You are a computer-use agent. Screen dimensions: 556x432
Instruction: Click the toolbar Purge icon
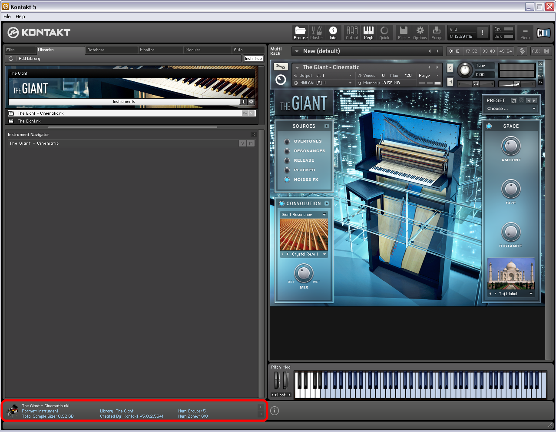437,33
